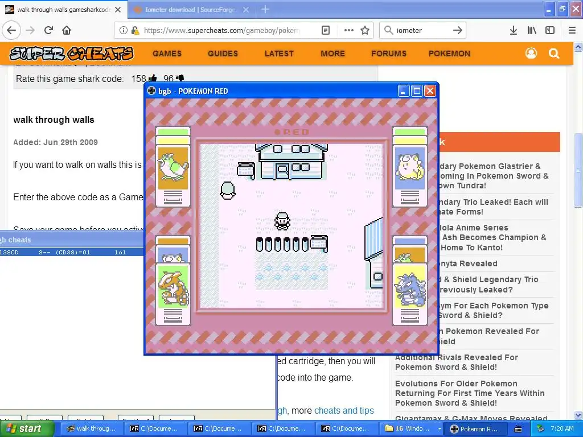
Task: Switch to walk through taskbar button
Action: coord(91,428)
